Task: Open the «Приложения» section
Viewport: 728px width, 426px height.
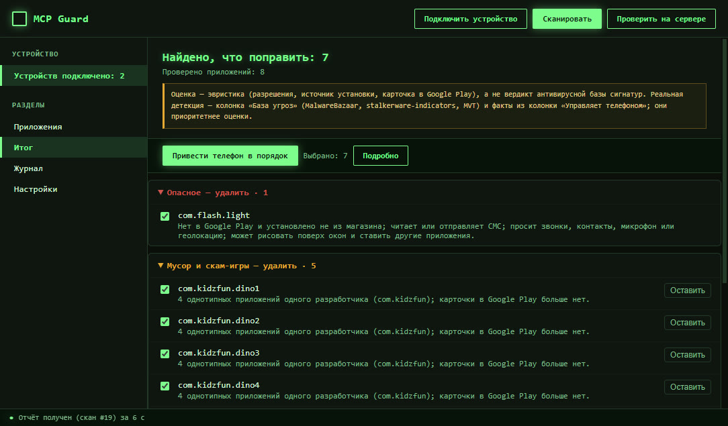Action: [x=74, y=127]
